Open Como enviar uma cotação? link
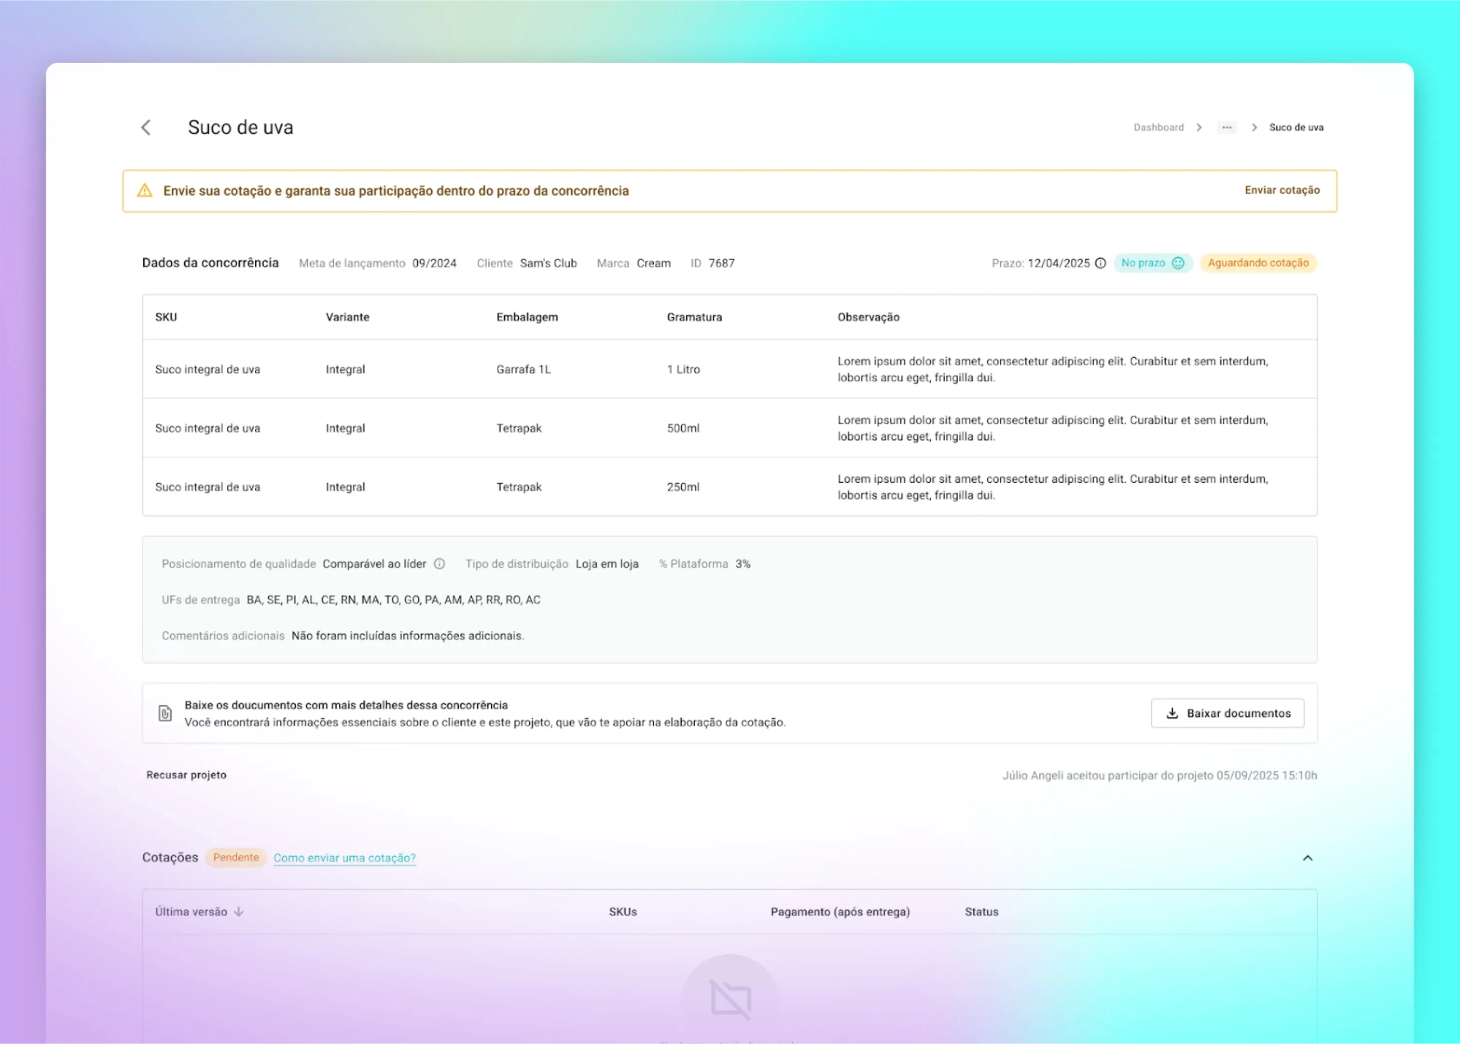Viewport: 1460px width, 1044px height. [x=344, y=858]
